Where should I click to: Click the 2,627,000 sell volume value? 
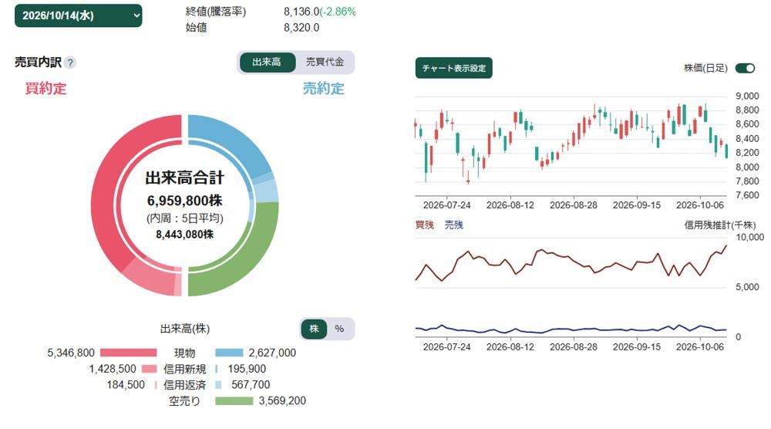(272, 353)
